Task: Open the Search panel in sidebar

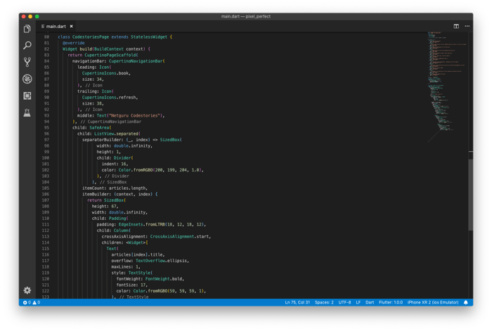Action: tap(27, 46)
